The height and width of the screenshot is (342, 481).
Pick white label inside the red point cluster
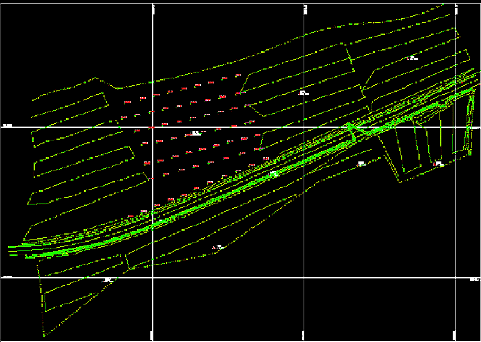195,132
